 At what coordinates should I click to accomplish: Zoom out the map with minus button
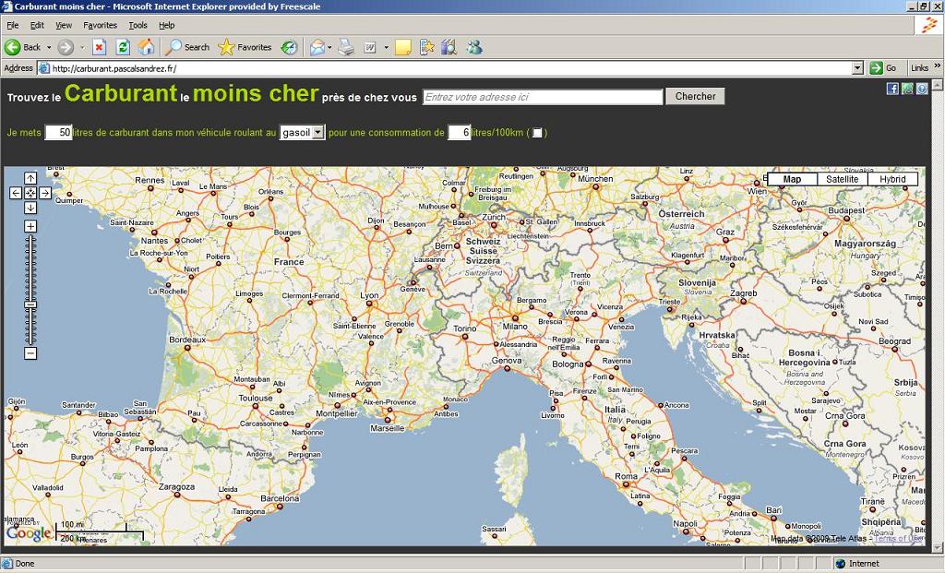[x=30, y=353]
